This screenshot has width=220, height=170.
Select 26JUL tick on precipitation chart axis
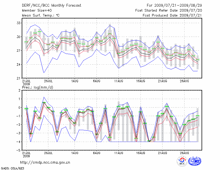48,153
